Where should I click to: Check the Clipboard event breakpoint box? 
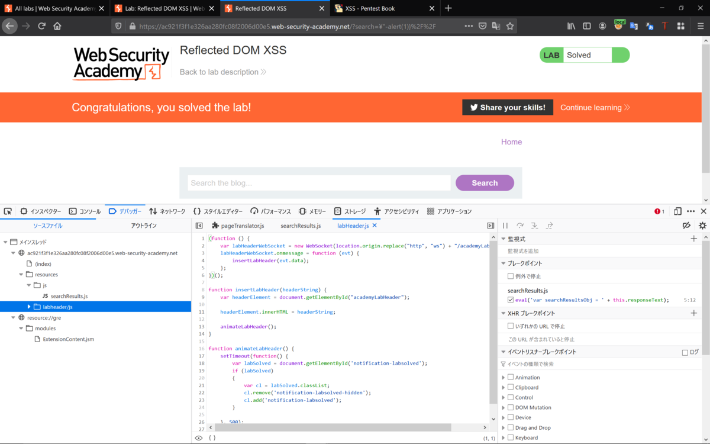511,387
